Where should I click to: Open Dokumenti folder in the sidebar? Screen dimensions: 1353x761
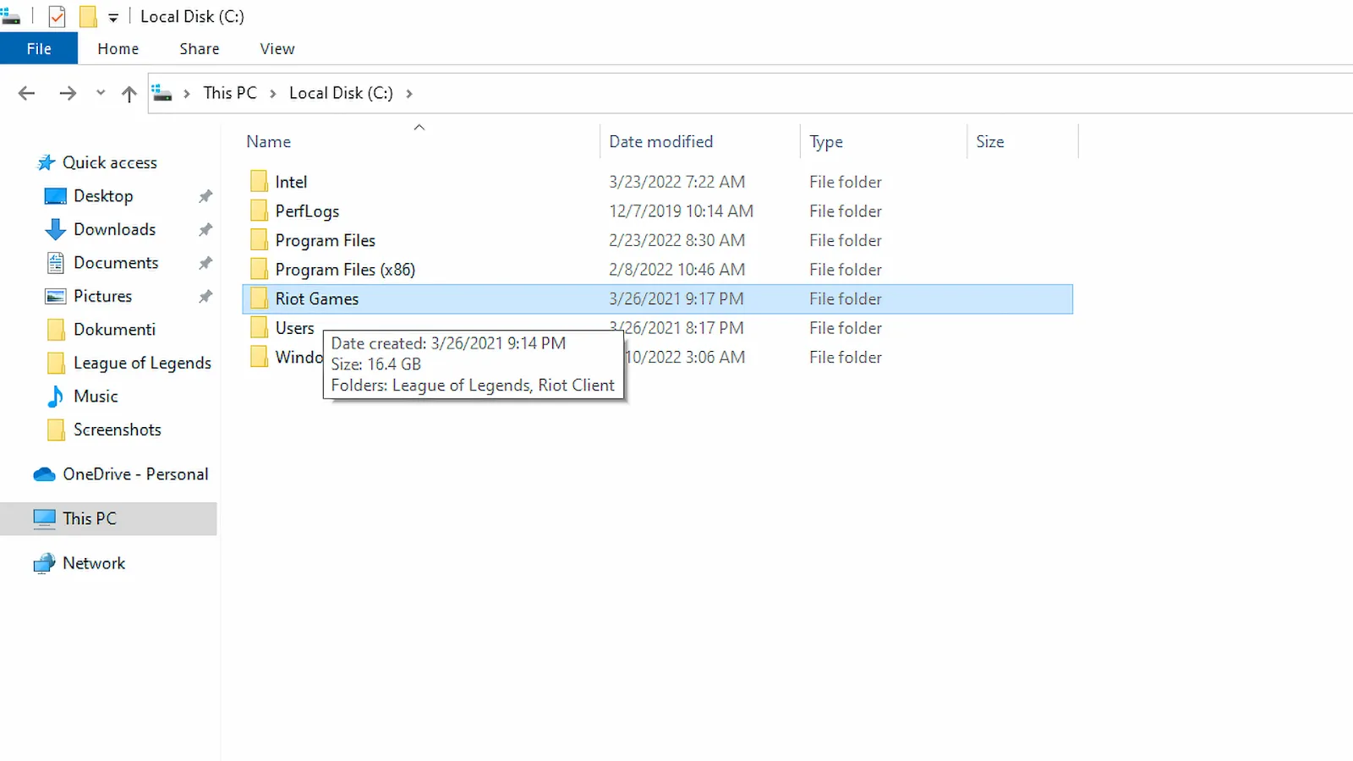114,330
